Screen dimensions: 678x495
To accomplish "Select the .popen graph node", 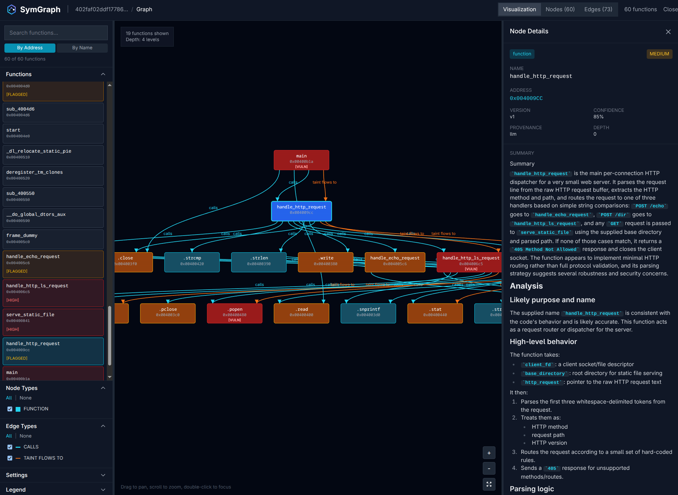I will (234, 313).
